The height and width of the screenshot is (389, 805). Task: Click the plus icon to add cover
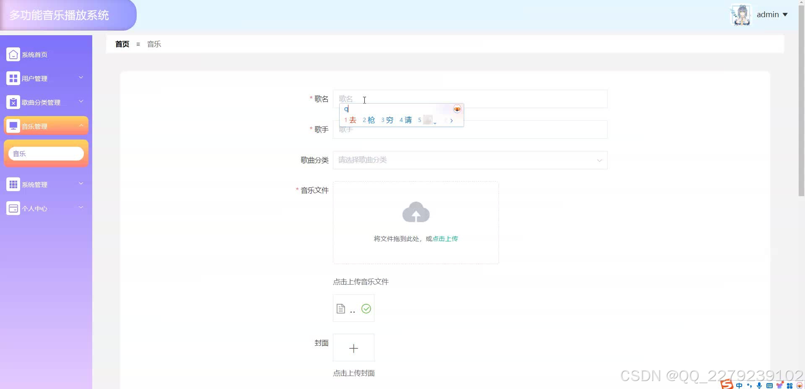(353, 348)
